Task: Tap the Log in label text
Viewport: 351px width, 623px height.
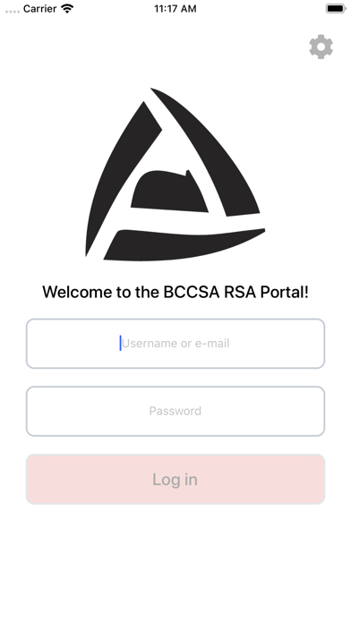Action: pos(175,480)
